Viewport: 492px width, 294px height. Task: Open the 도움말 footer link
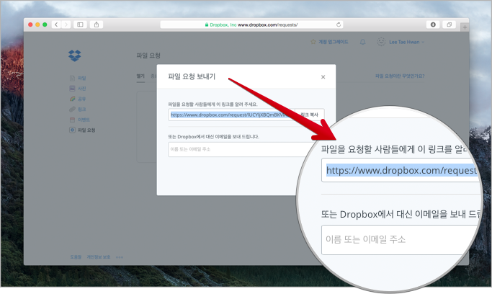pos(76,257)
